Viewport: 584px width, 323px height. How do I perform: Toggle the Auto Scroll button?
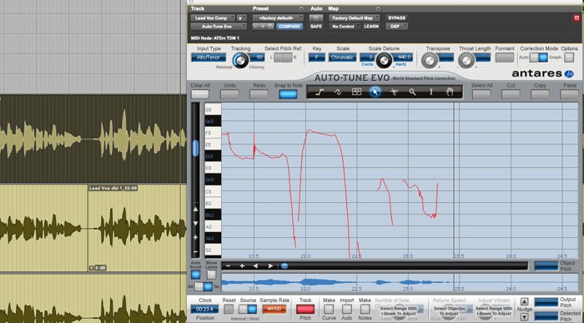click(195, 275)
